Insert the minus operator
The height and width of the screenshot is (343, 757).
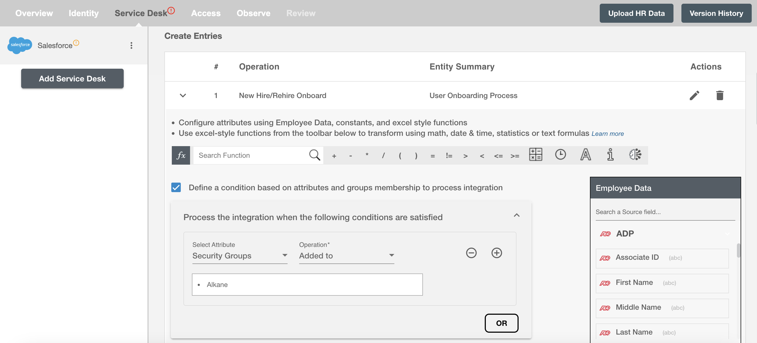coord(350,156)
